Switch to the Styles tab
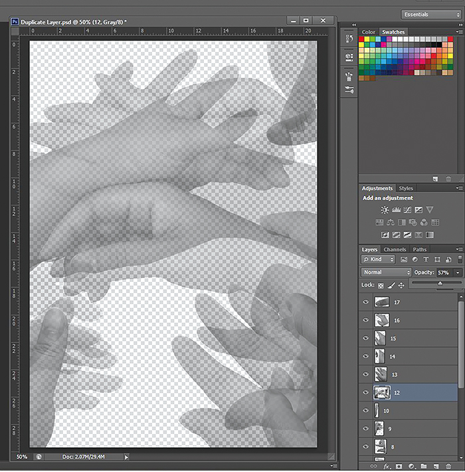The image size is (465, 472). click(406, 188)
